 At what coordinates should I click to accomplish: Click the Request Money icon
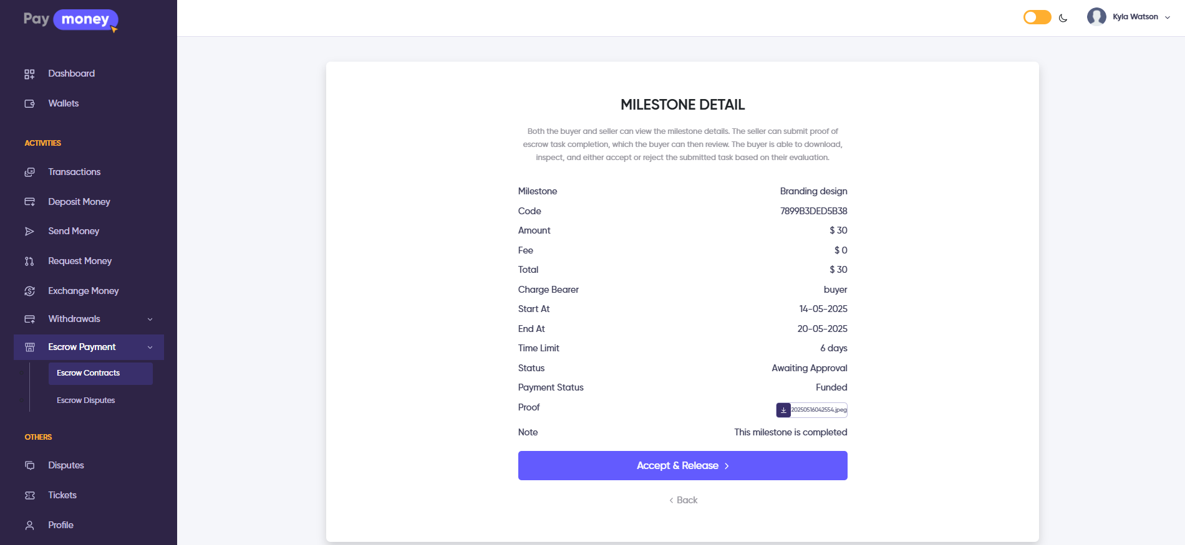point(29,262)
